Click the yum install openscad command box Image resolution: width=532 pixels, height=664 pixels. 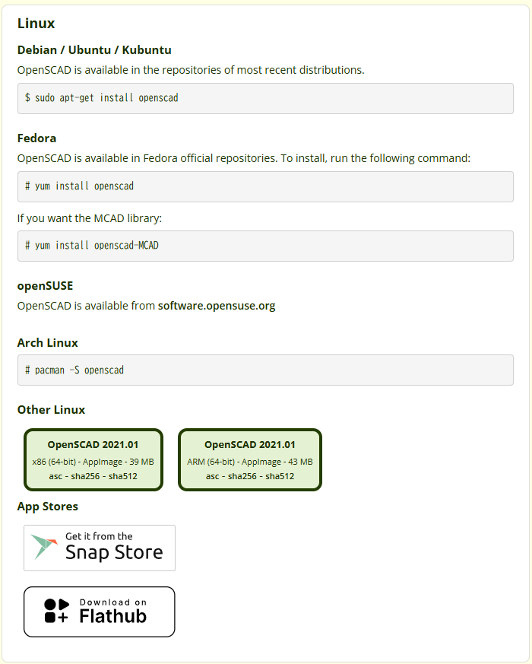(265, 186)
